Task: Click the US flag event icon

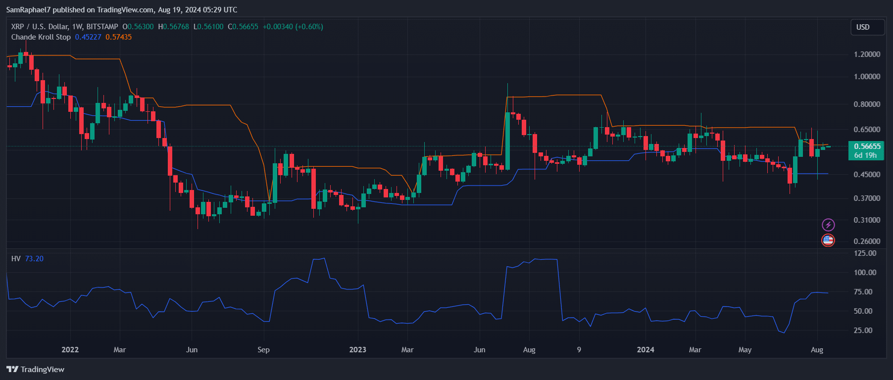Action: click(x=828, y=240)
